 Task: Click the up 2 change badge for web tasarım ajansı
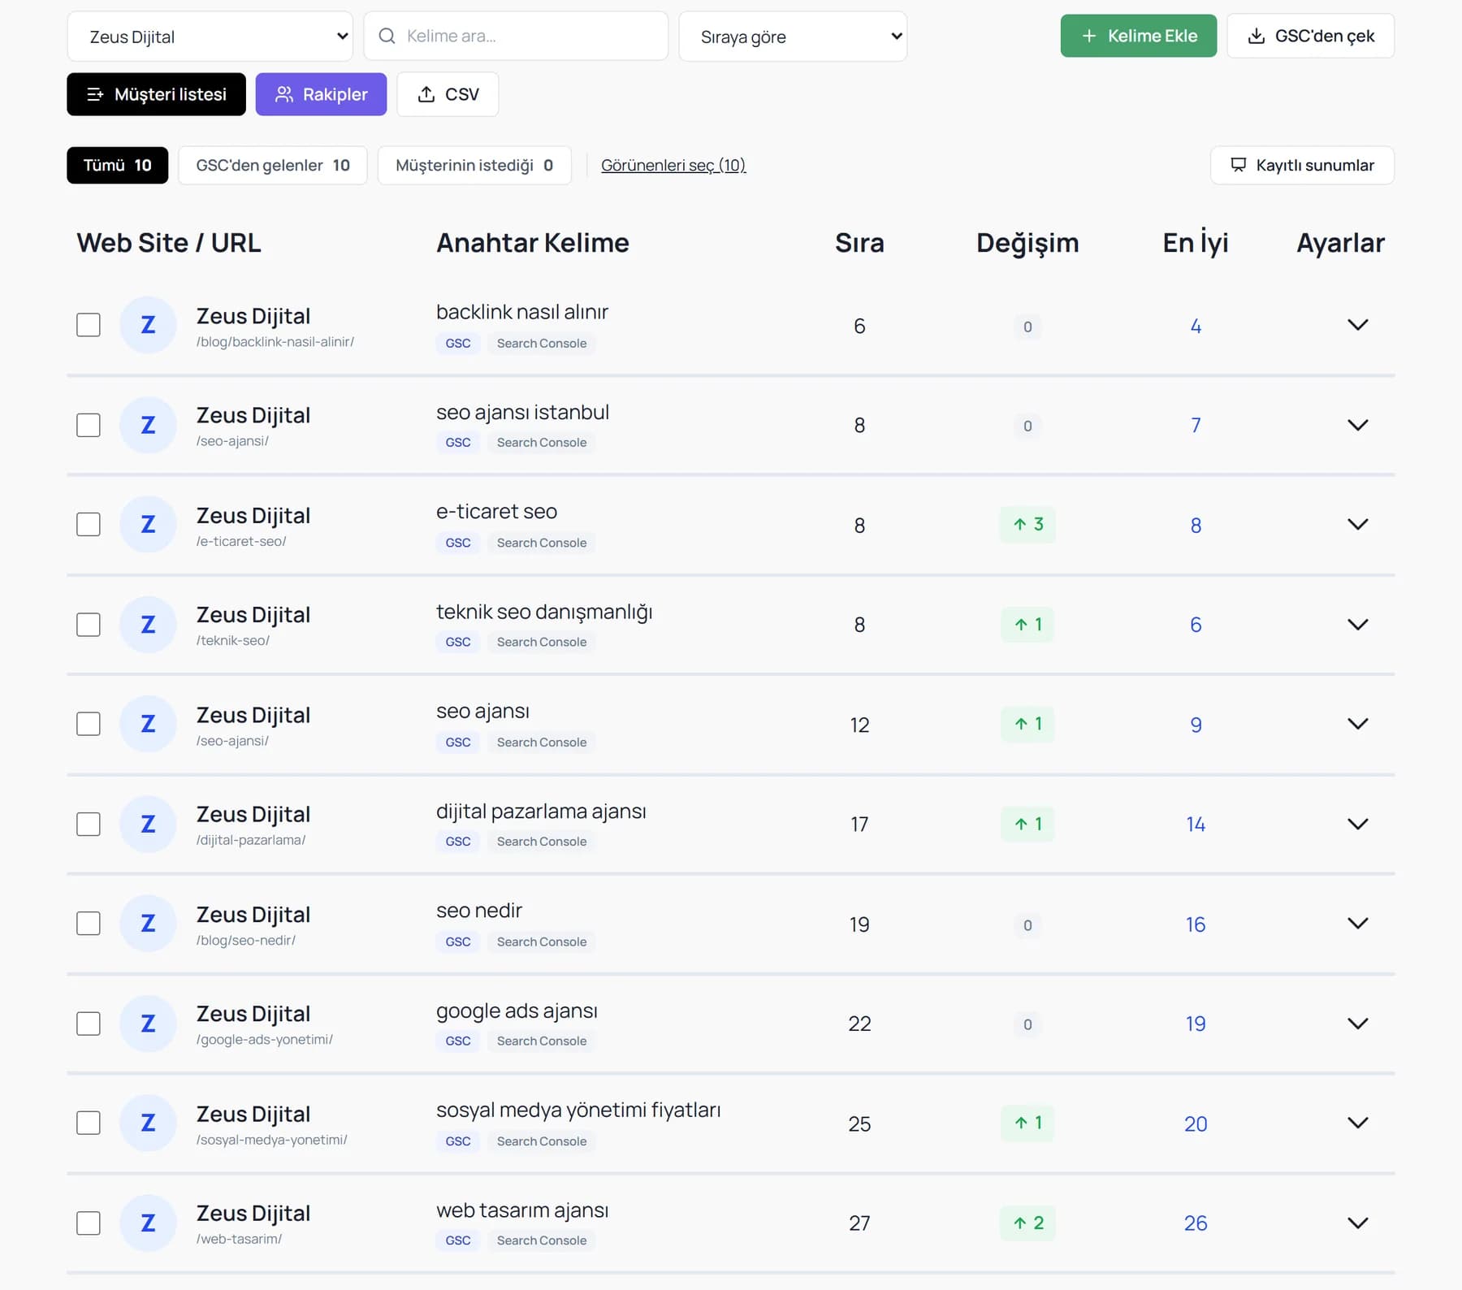[1027, 1223]
